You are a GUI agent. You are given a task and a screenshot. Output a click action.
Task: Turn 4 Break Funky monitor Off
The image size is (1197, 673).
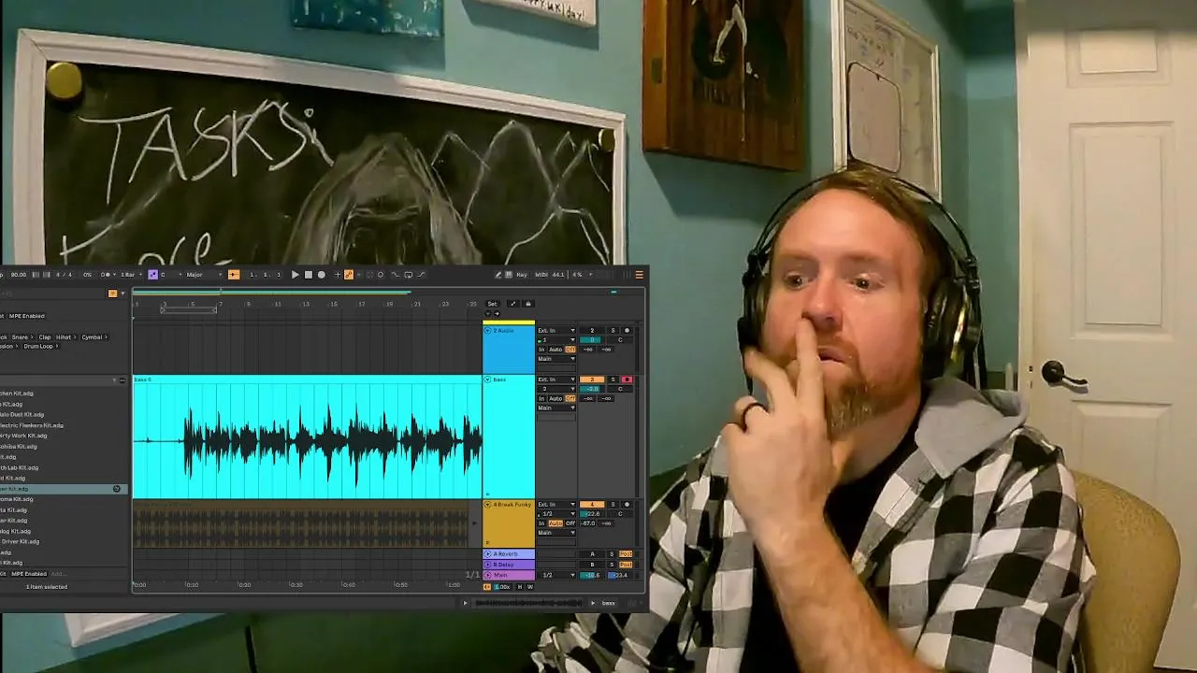[x=570, y=523]
